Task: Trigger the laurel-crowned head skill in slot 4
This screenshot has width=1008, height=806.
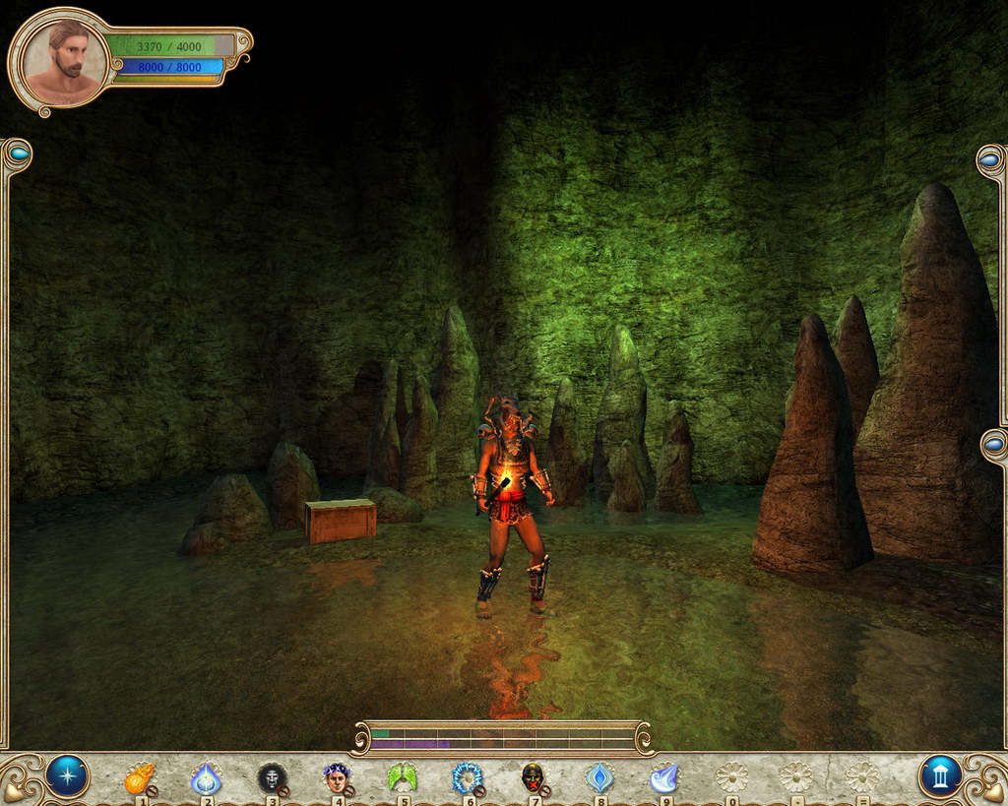Action: coord(337,778)
